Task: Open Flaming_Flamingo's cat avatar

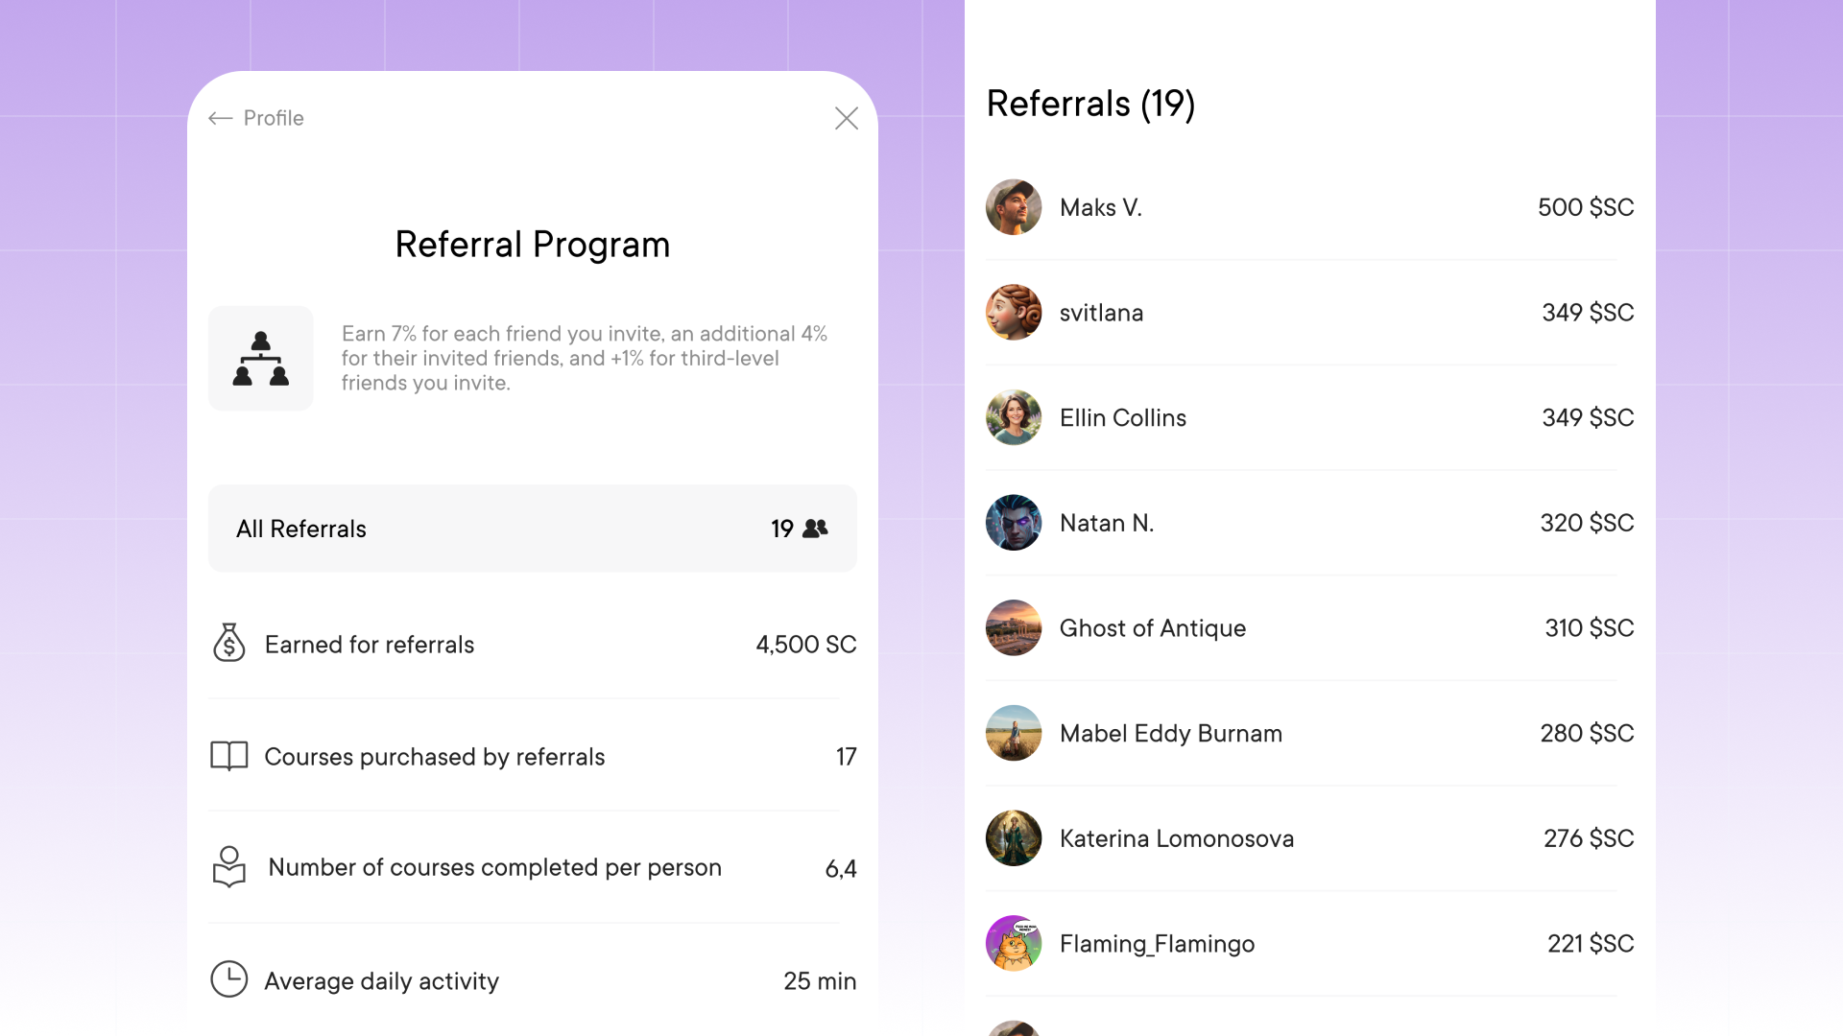Action: click(x=1014, y=944)
